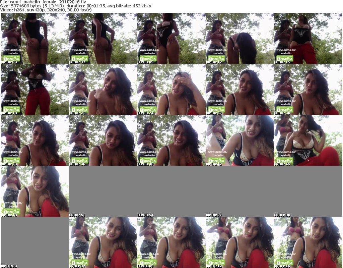
Task: Click the DMCA badge in the 00:00:21 frame
Action: pos(78,109)
